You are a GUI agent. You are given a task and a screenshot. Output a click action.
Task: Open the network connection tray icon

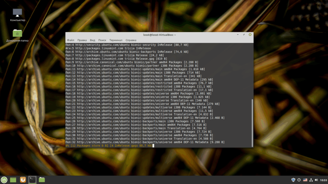coord(311,180)
